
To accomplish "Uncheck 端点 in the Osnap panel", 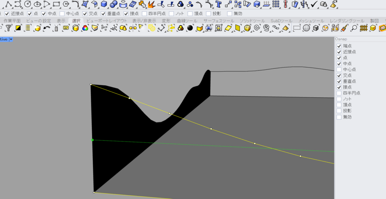I will click(339, 46).
